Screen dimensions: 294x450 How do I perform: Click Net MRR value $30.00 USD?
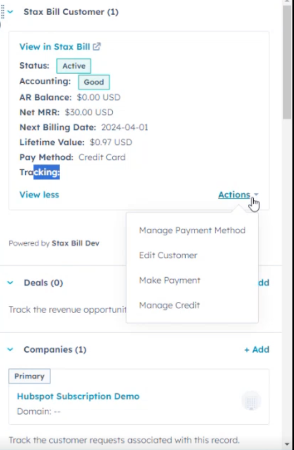pos(89,112)
